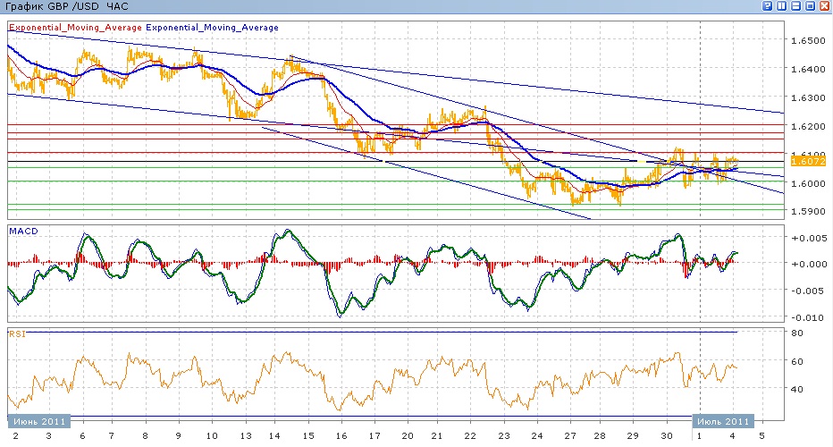Screen dimensions: 833x447
Task: Click date 6 on time axis
Action: coord(82,436)
